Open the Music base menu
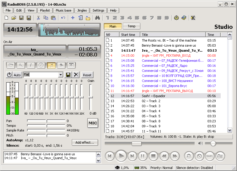Viewport: 237px width, 171px height. 63,10
